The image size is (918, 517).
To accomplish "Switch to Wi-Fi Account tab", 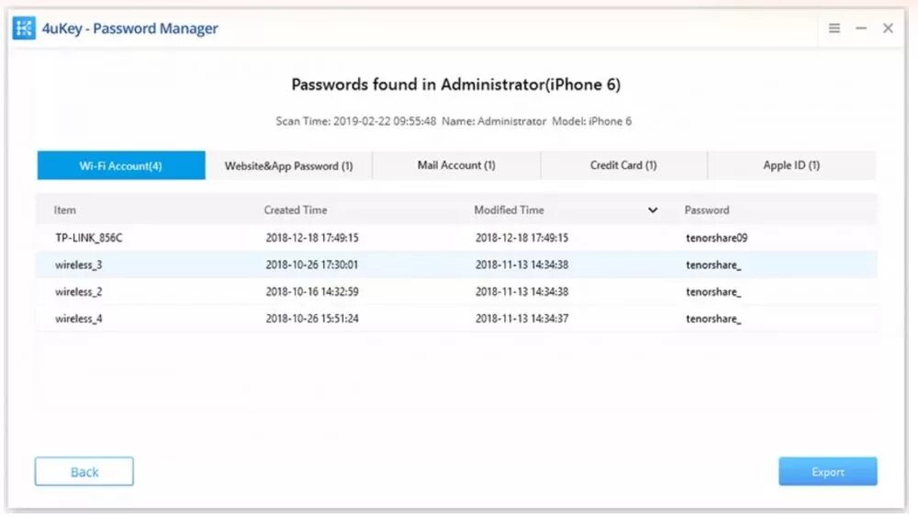I will click(x=120, y=166).
